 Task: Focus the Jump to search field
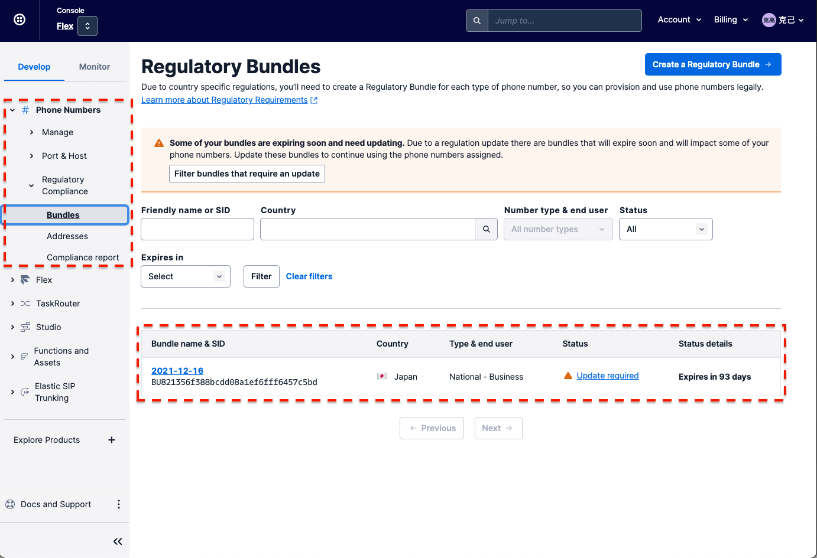tap(565, 21)
